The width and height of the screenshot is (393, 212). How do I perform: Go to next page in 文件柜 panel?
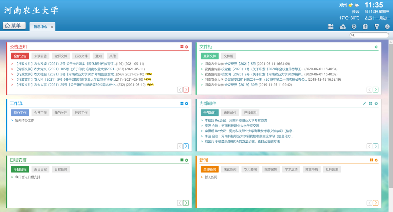click(376, 90)
